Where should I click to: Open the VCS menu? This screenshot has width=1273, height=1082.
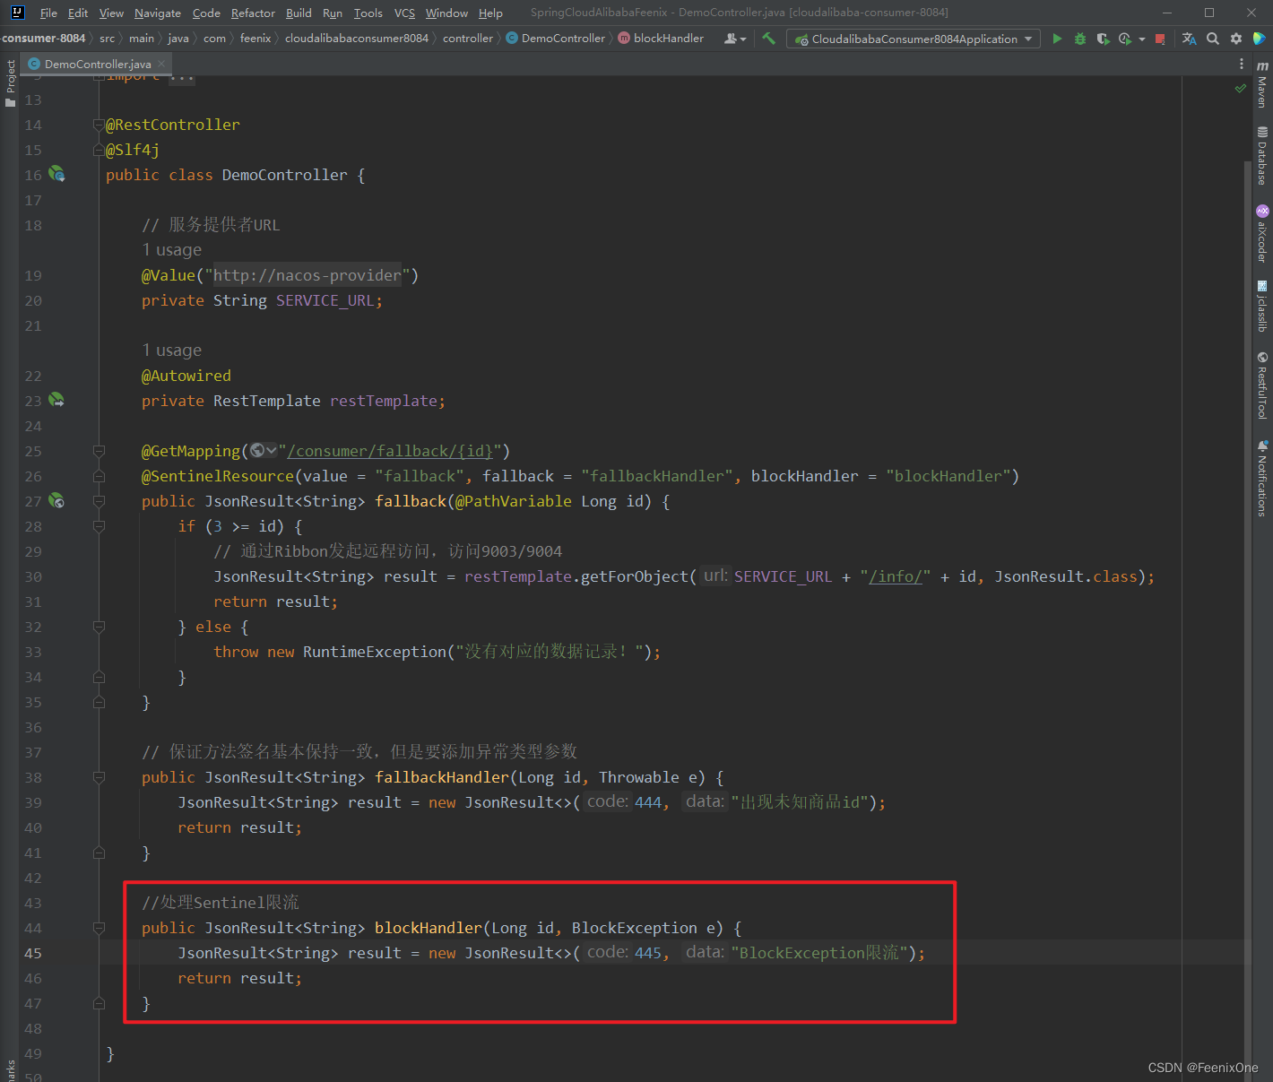(404, 13)
